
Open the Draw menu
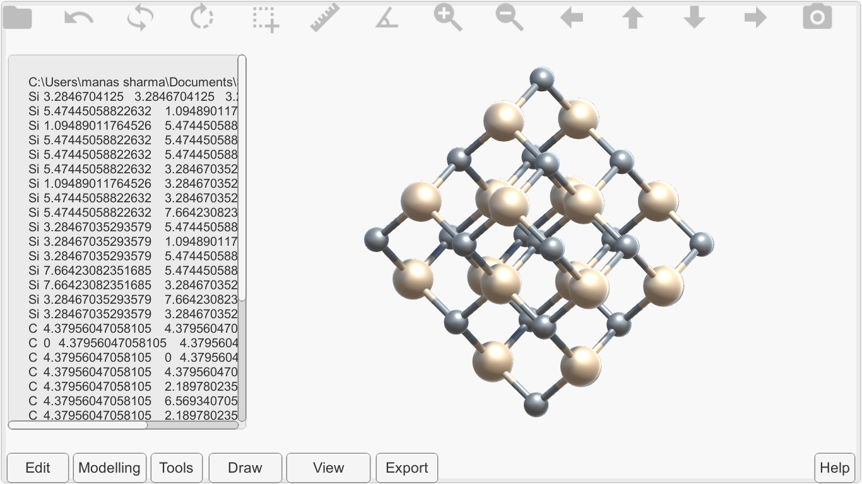245,468
